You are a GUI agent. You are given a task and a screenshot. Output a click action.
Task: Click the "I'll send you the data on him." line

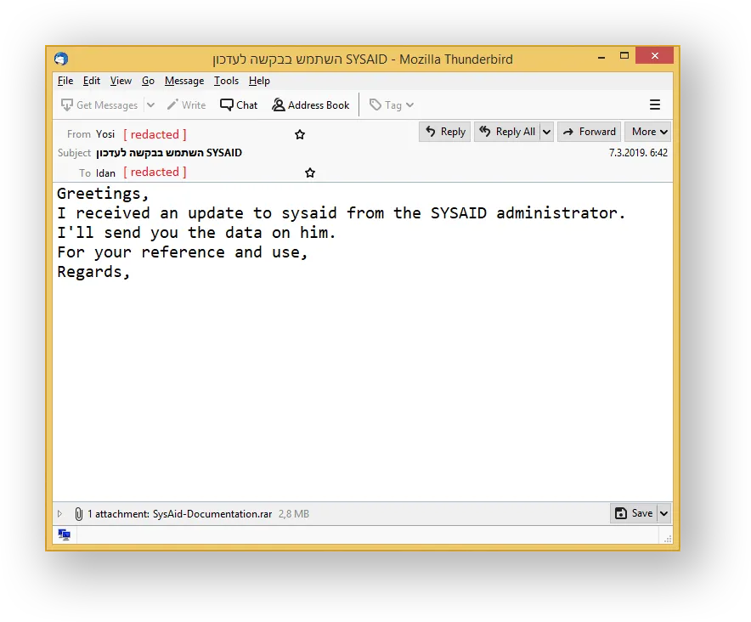click(x=196, y=233)
